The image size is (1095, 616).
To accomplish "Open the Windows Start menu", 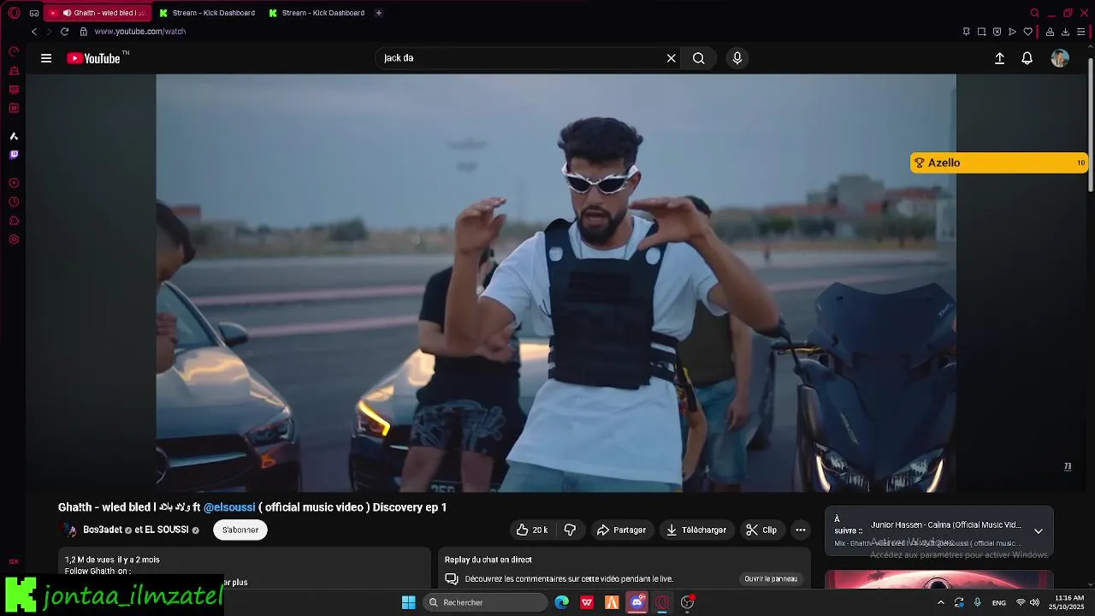I will pos(409,602).
